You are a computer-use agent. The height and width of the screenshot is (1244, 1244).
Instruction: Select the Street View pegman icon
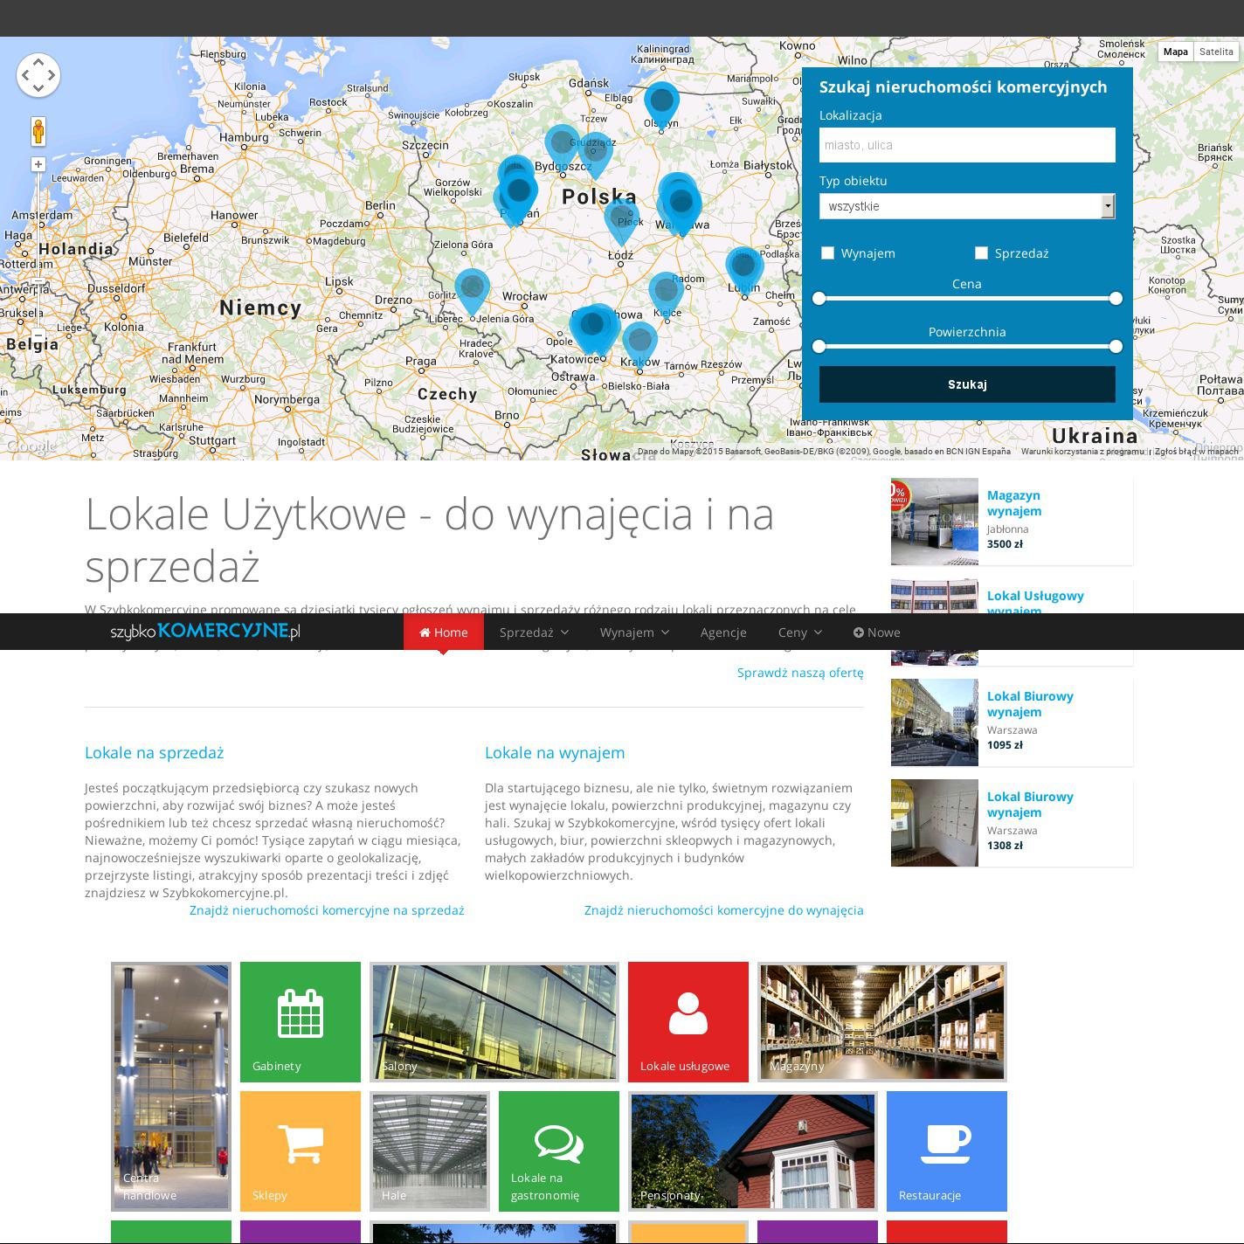pyautogui.click(x=38, y=131)
